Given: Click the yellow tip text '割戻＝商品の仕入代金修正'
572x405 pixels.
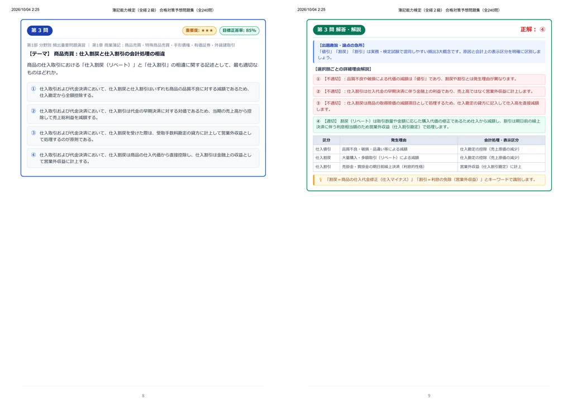Looking at the screenshot, I should click(x=431, y=180).
